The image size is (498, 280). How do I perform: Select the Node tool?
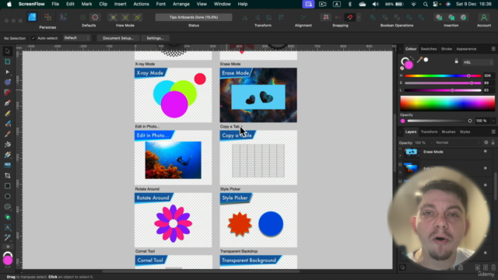(x=7, y=72)
